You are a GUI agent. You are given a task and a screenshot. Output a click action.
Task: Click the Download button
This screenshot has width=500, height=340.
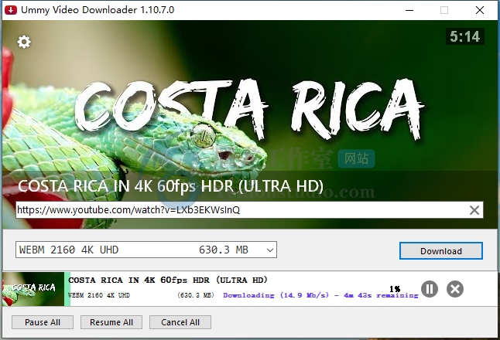pos(441,251)
